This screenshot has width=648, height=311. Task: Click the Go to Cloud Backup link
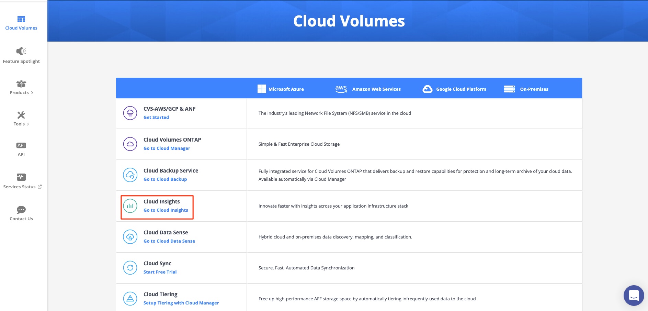tap(165, 179)
